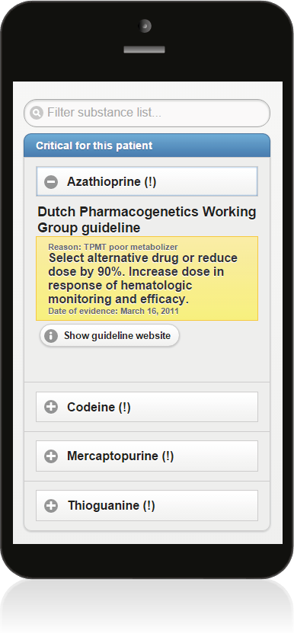Collapse the Azathioprine (!) section
Screen dimensions: 294x640
tap(147, 181)
